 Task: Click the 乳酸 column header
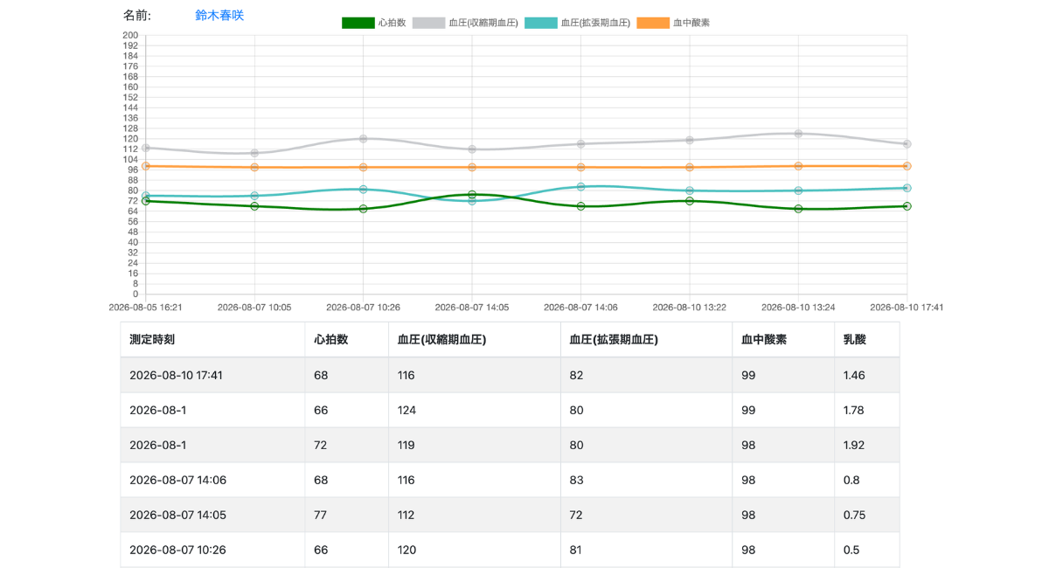pyautogui.click(x=866, y=339)
